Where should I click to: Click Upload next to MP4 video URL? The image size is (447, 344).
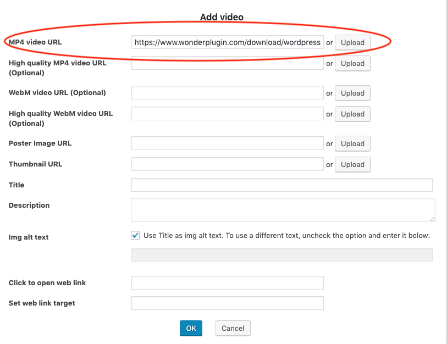(352, 42)
